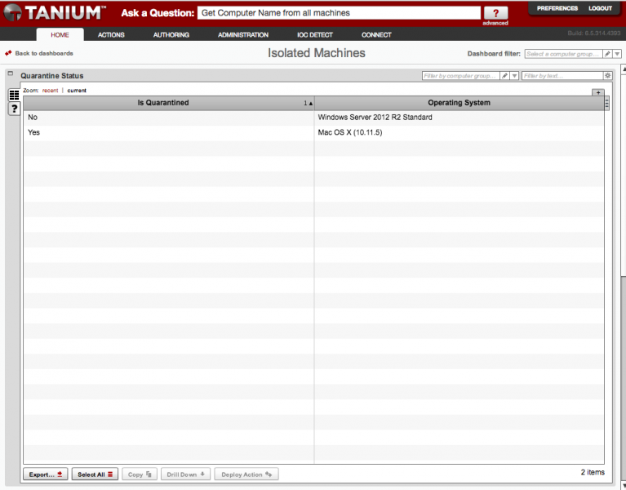Click the Operating System column header
This screenshot has height=490, width=626.
click(x=460, y=103)
